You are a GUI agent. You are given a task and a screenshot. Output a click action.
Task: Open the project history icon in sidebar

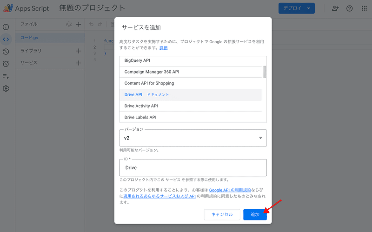click(x=6, y=52)
